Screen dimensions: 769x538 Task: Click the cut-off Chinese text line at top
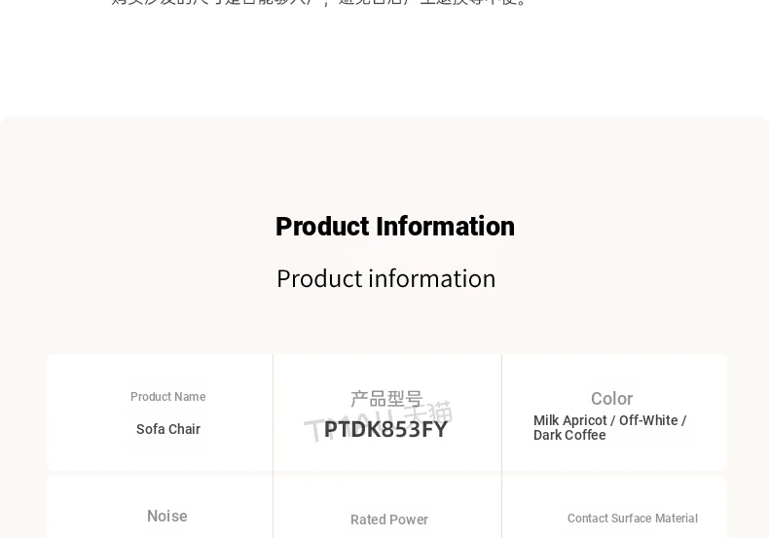click(318, 3)
